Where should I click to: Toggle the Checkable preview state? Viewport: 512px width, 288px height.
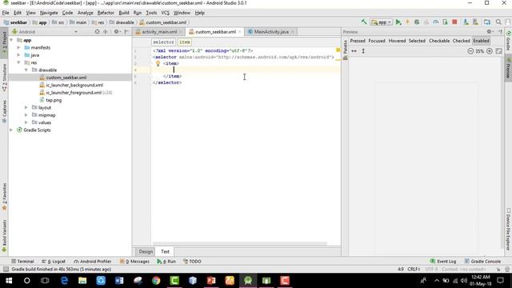(x=439, y=41)
